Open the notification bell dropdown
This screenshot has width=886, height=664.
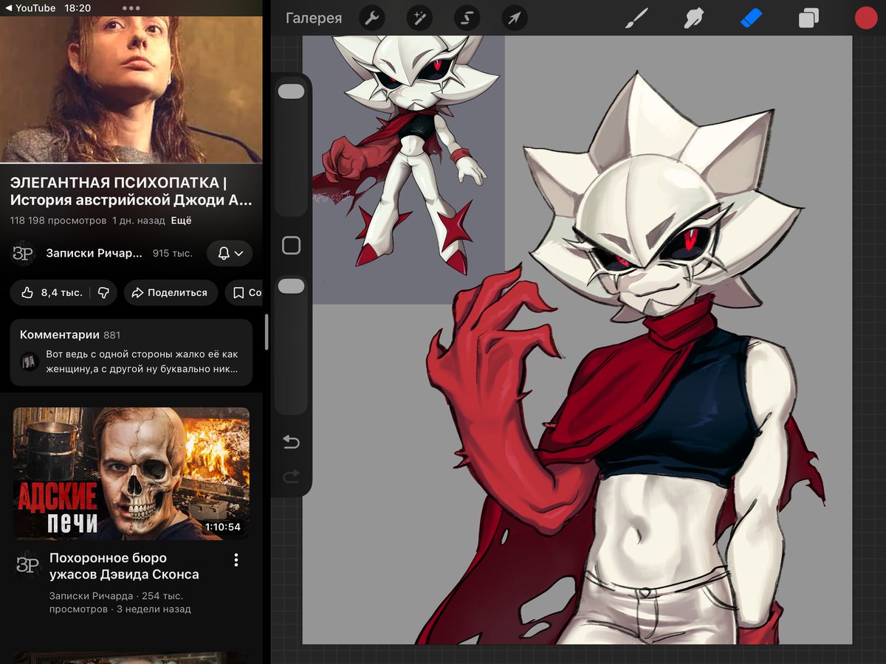(x=230, y=253)
